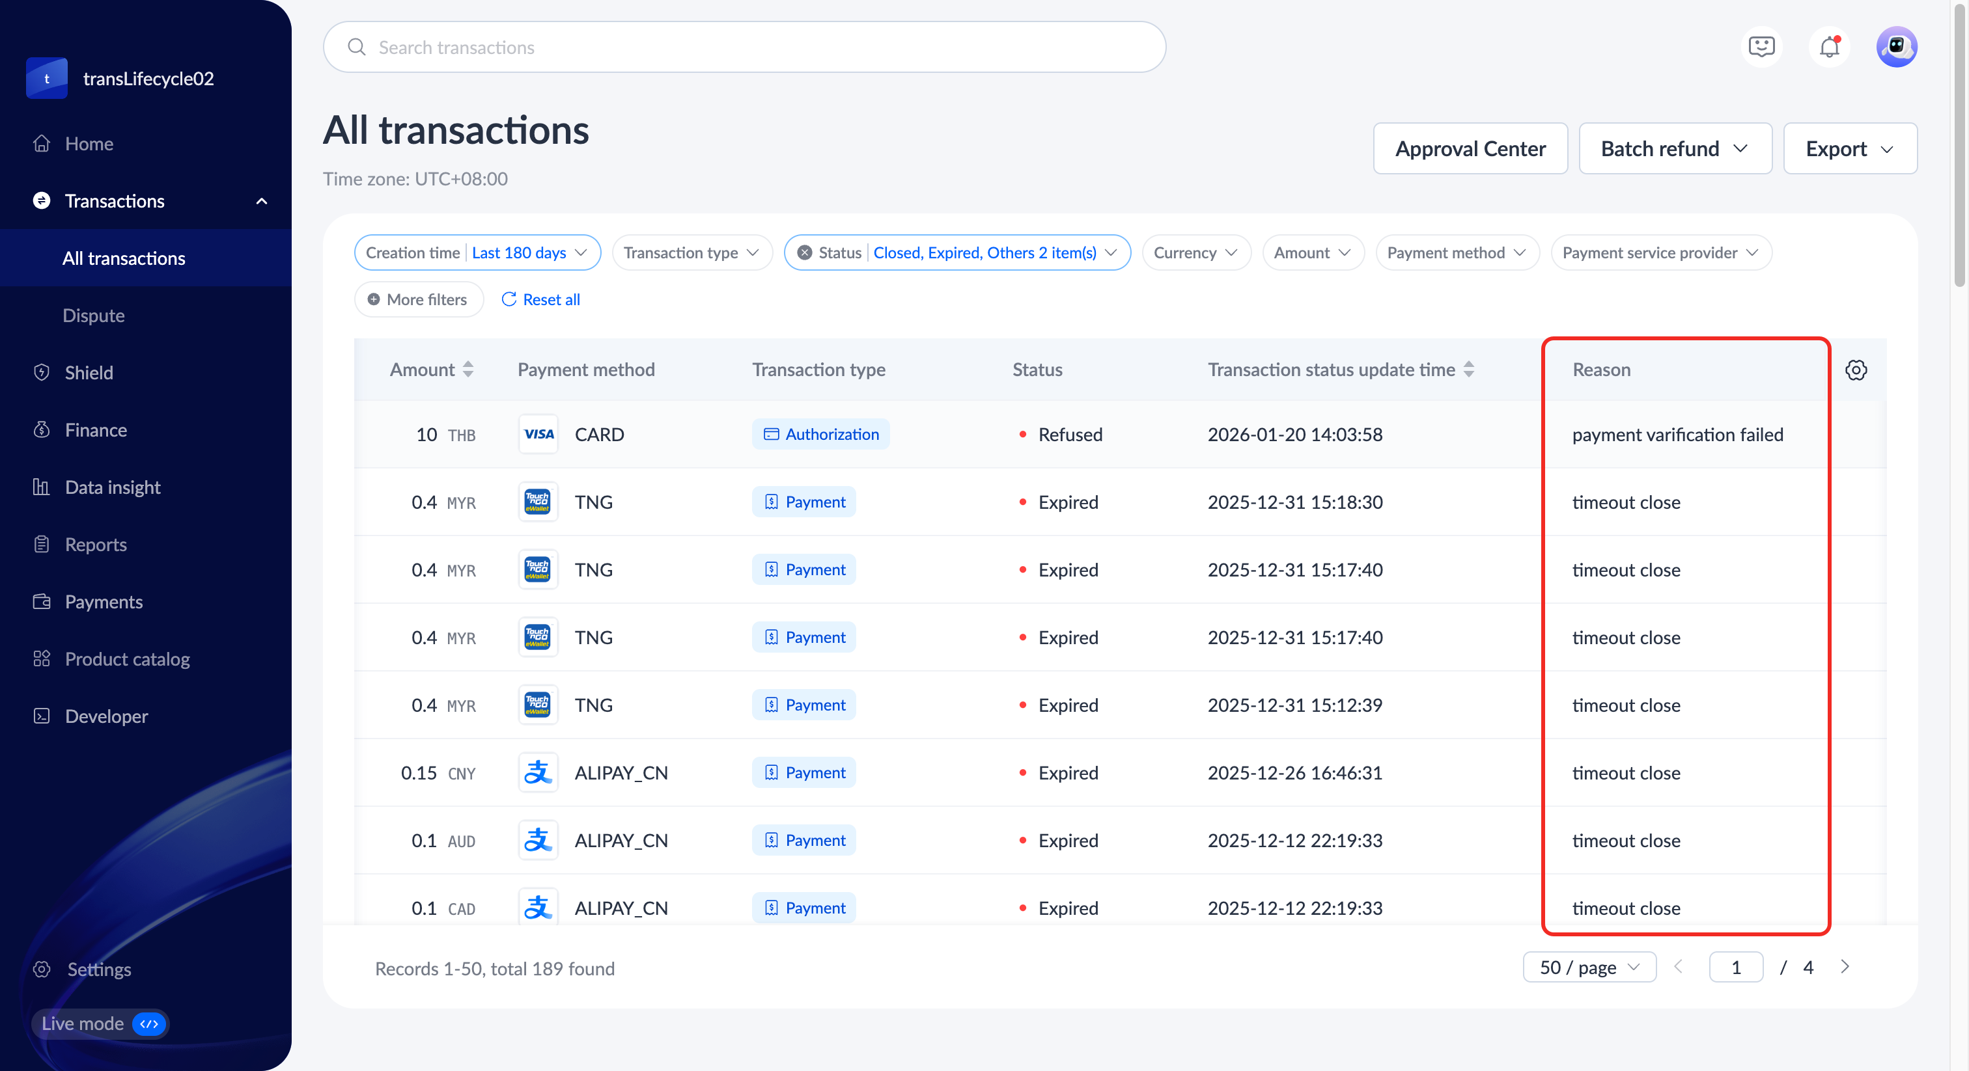The width and height of the screenshot is (1969, 1071).
Task: Open Dispute in sidebar menu
Action: pos(93,316)
